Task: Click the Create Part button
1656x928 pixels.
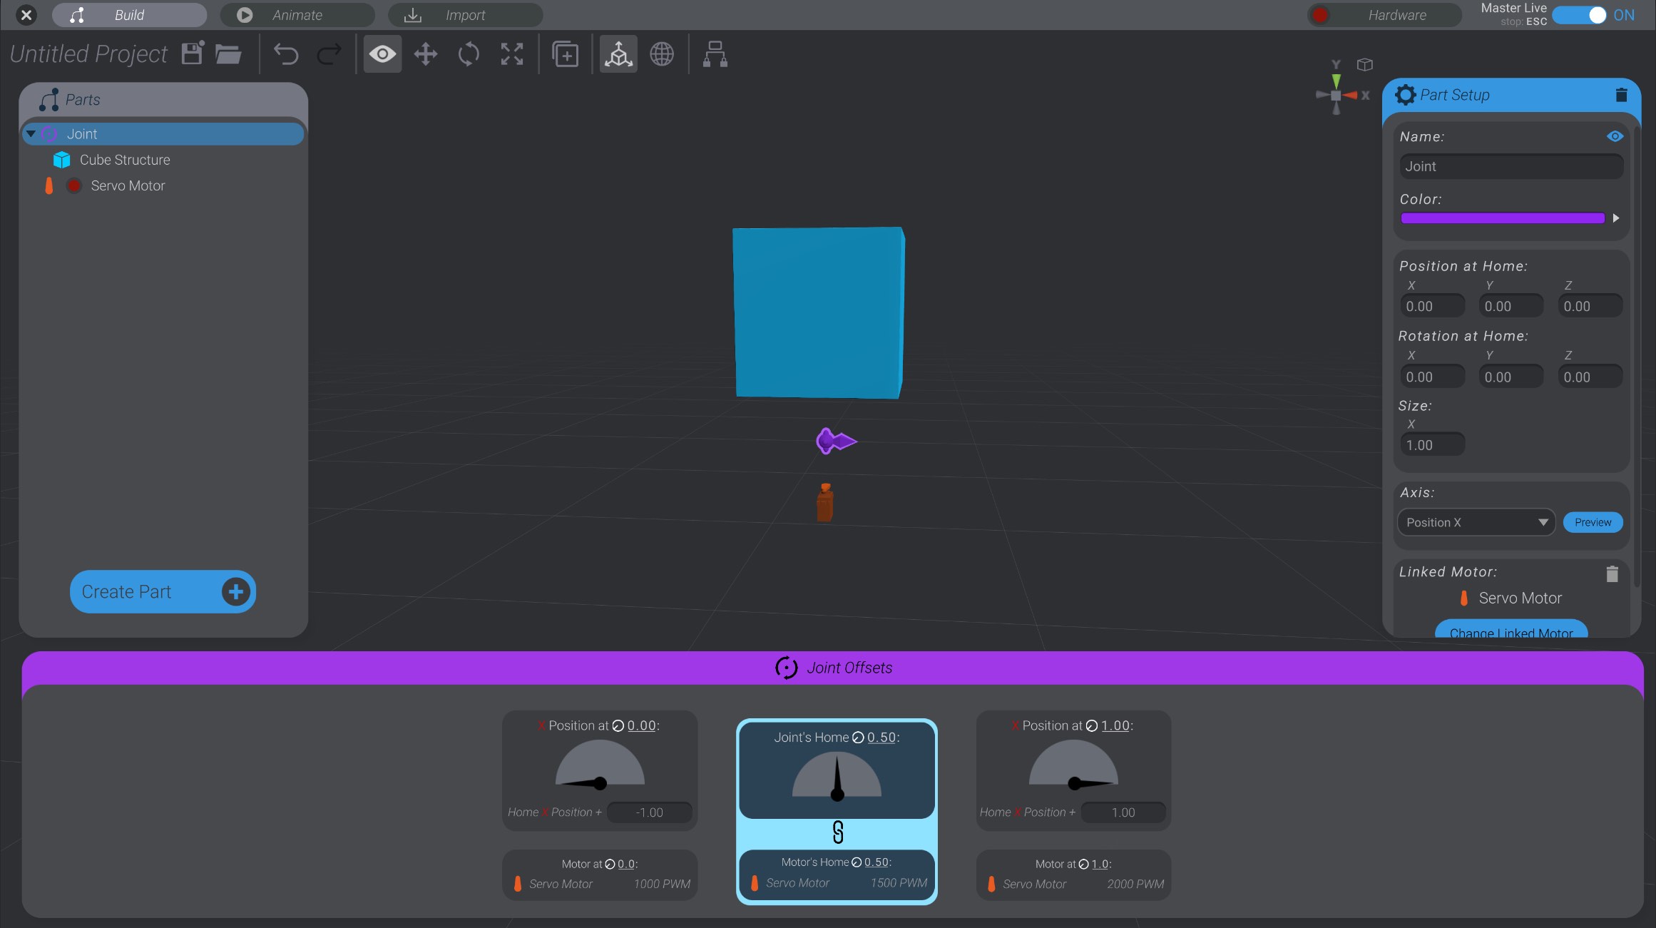Action: 162,591
